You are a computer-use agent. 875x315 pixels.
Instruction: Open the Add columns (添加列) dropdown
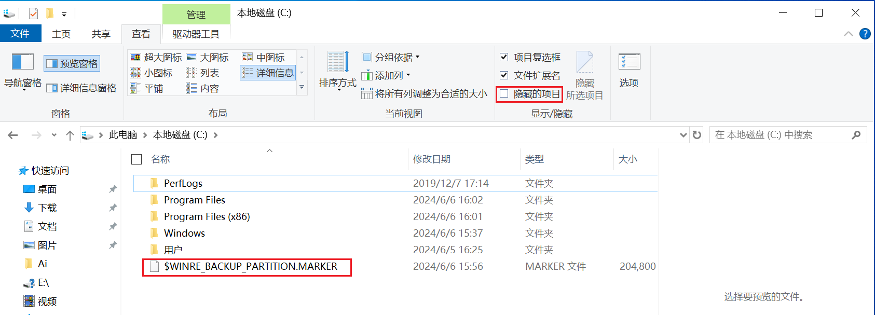click(x=387, y=76)
